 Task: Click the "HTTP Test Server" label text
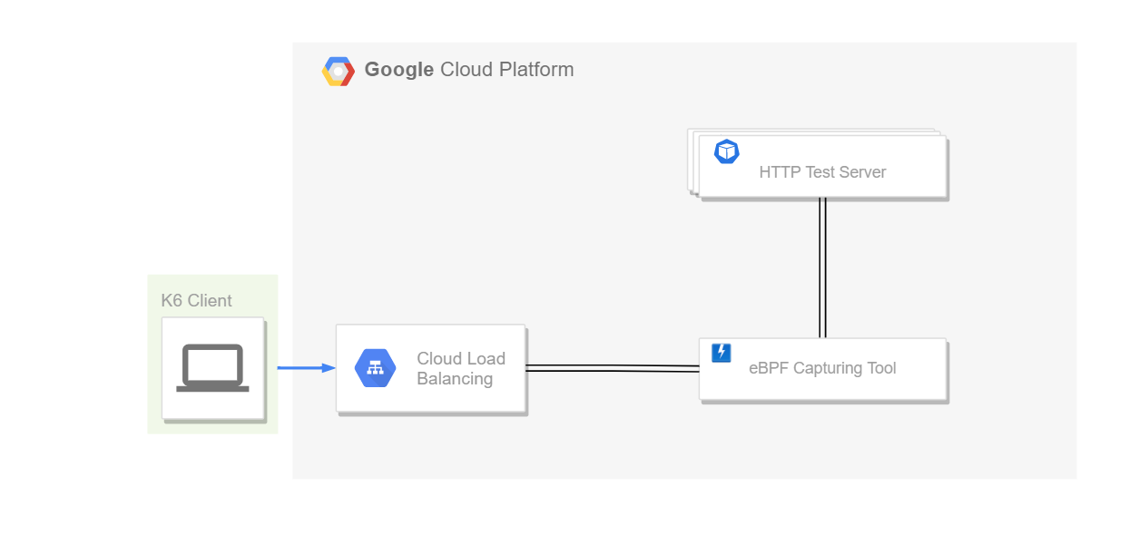(822, 172)
